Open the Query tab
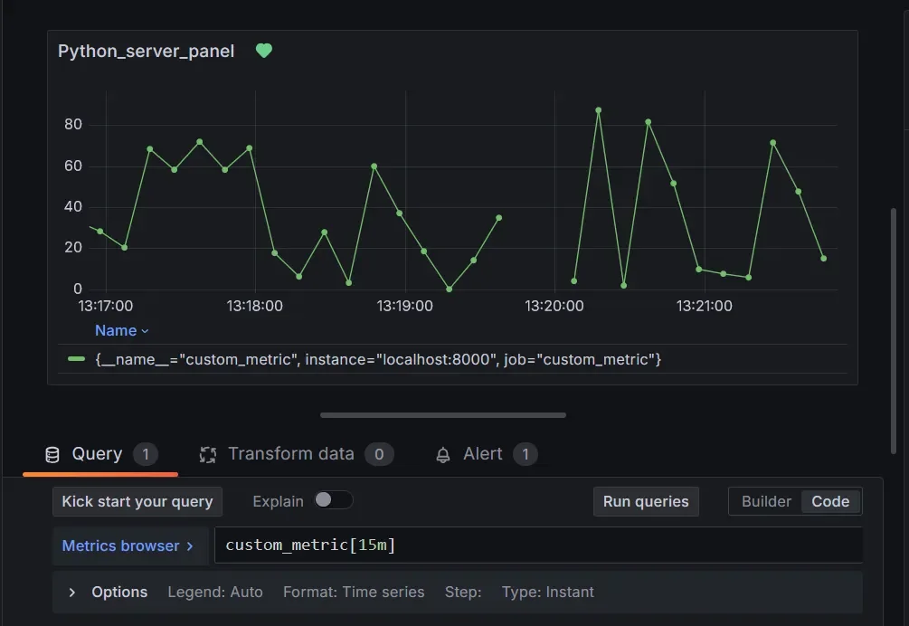 tap(100, 454)
